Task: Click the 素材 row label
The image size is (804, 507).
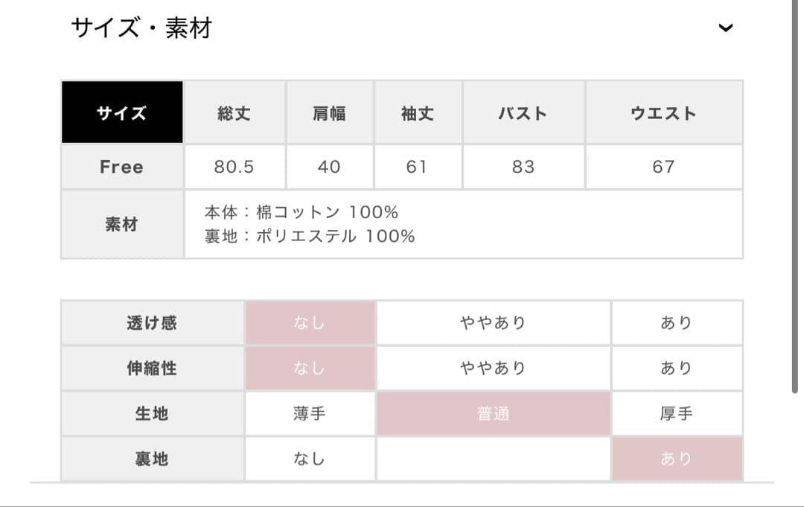Action: (x=121, y=224)
